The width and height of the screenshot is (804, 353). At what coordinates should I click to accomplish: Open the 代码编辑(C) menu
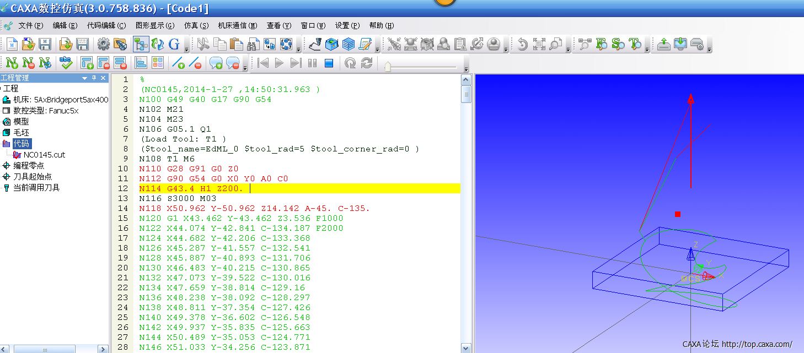[x=106, y=25]
